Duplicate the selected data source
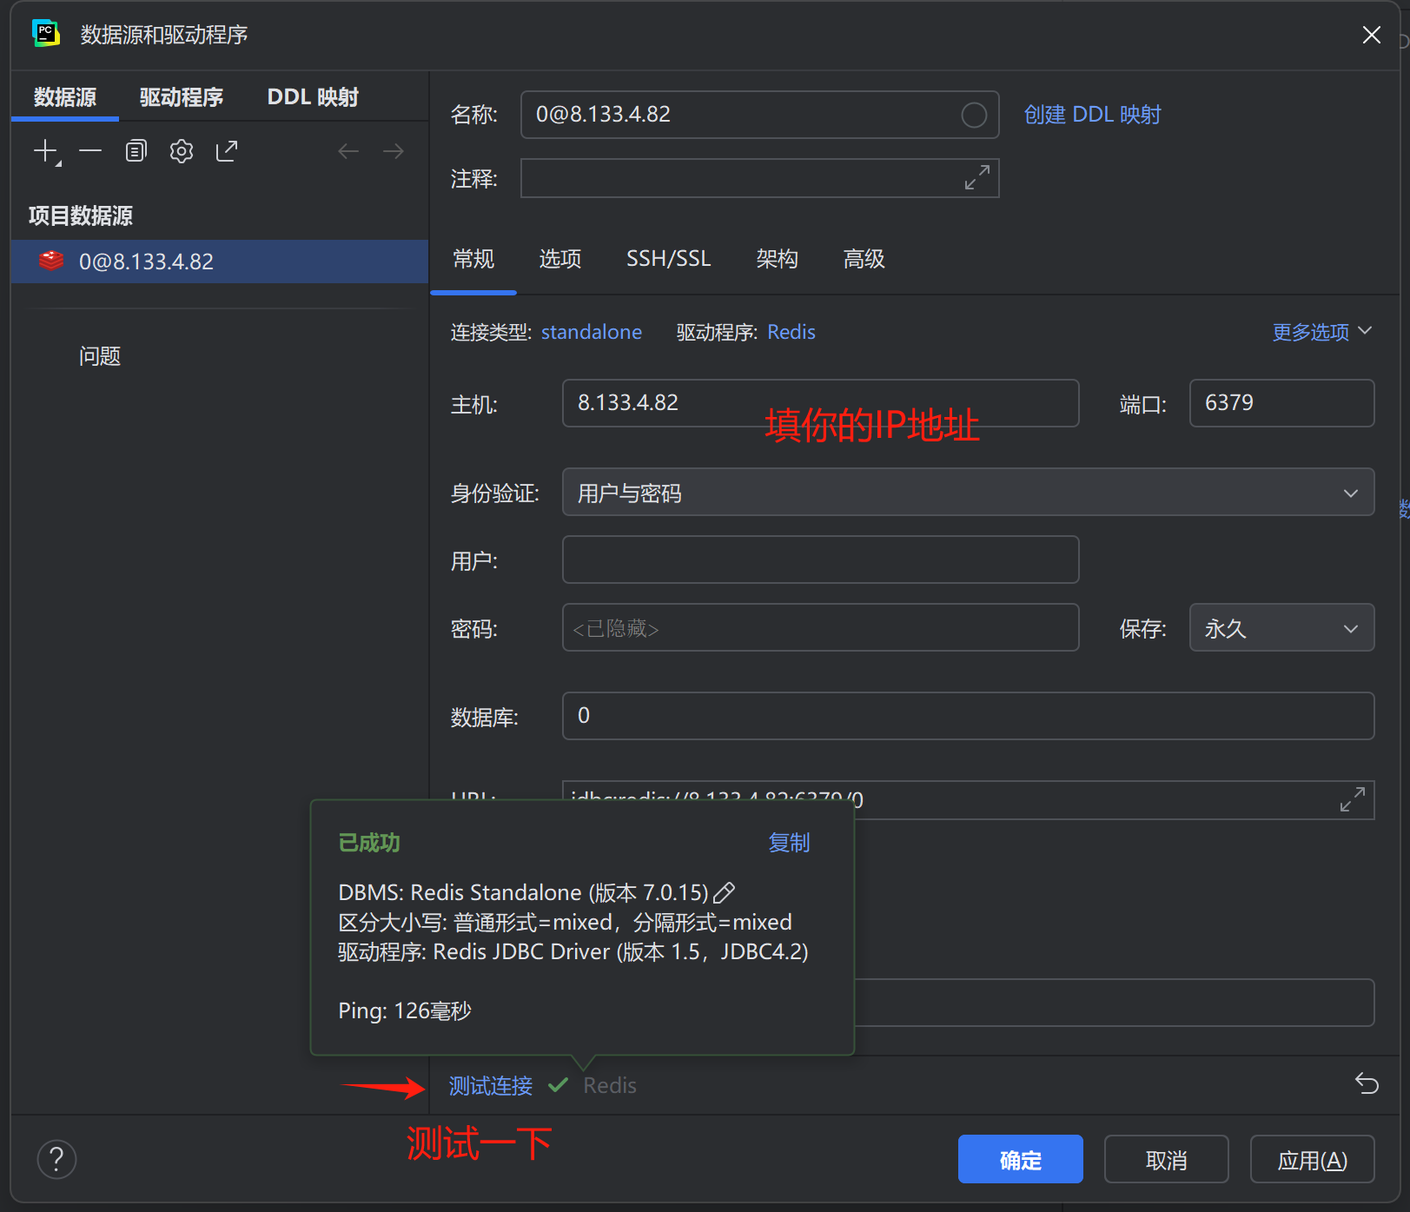Image resolution: width=1410 pixels, height=1212 pixels. click(x=136, y=151)
